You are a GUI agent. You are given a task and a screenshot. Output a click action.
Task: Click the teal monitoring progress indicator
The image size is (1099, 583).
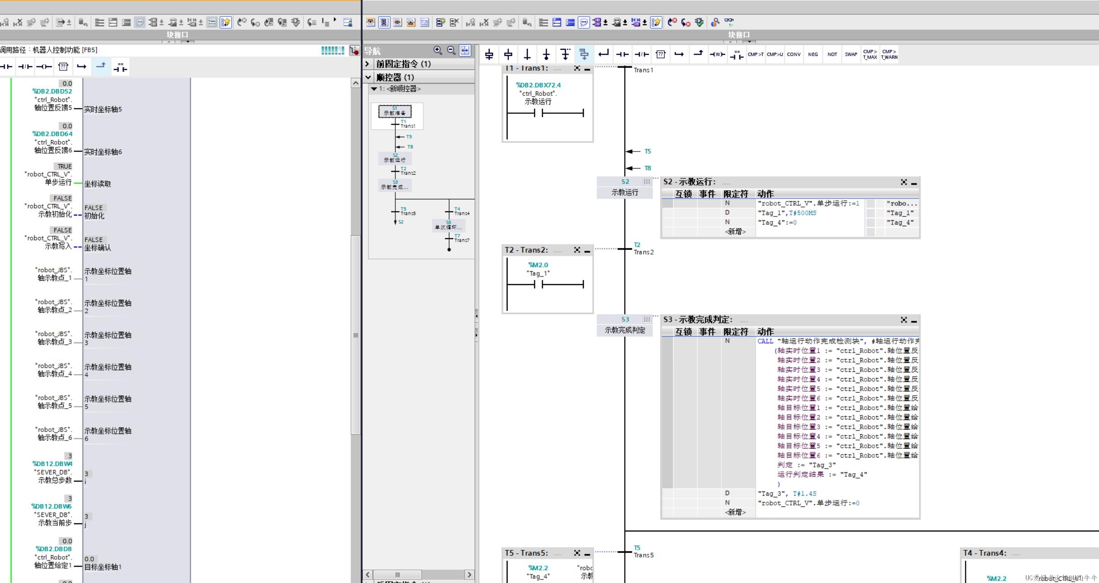click(333, 51)
